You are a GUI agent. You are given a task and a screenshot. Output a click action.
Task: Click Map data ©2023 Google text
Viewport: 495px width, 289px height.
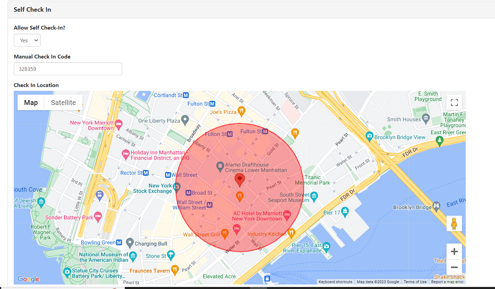tap(378, 282)
